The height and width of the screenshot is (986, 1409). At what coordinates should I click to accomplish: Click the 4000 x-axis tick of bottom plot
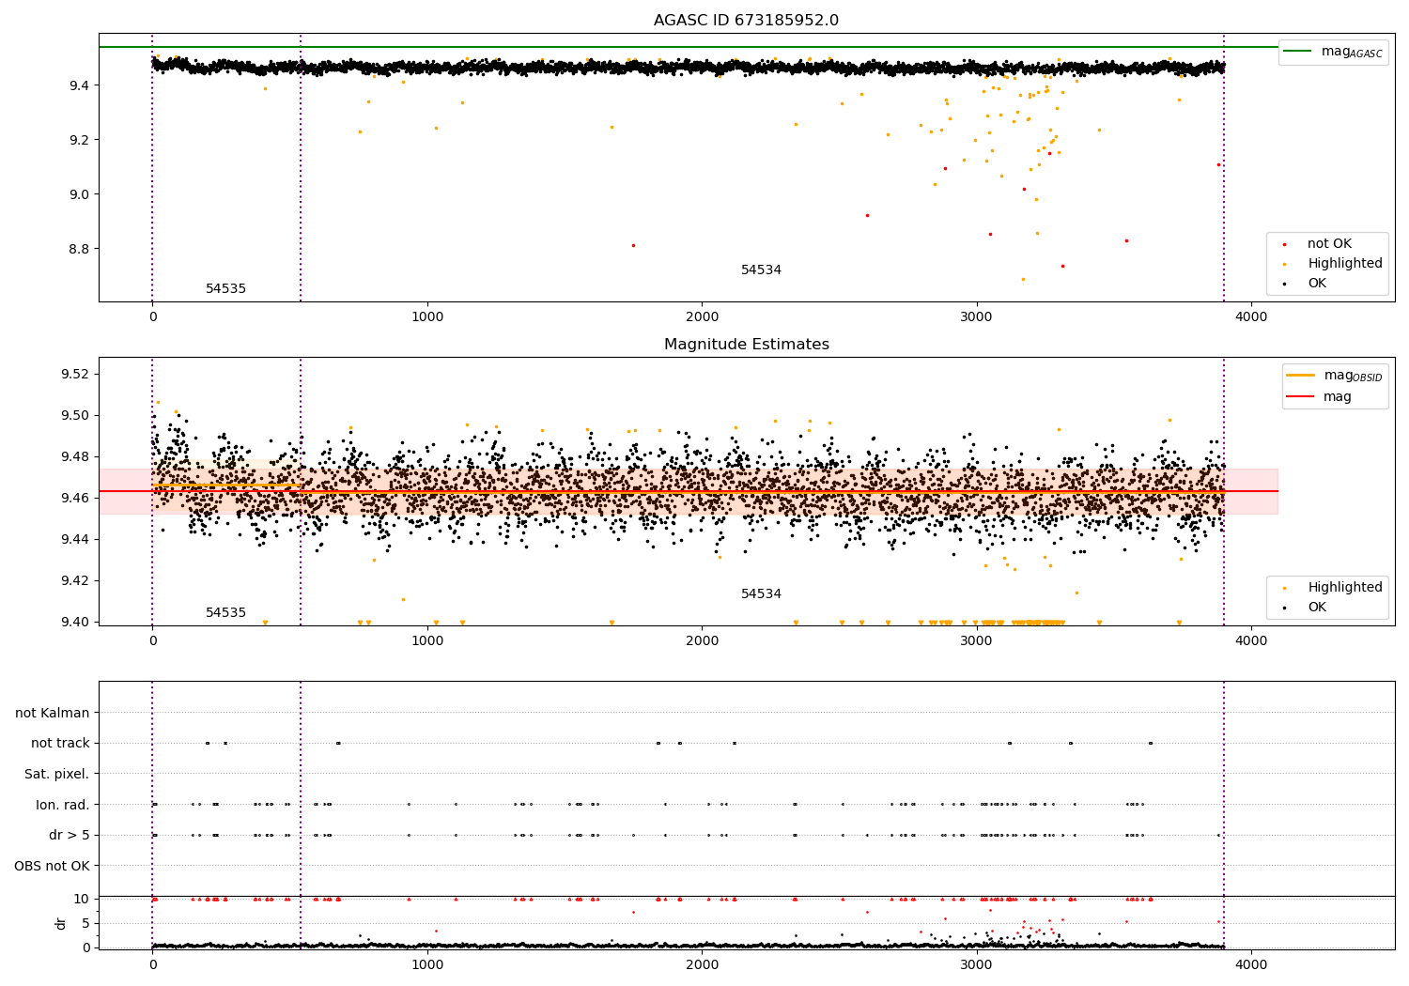click(x=1251, y=963)
